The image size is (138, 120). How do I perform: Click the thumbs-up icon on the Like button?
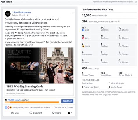(13, 113)
